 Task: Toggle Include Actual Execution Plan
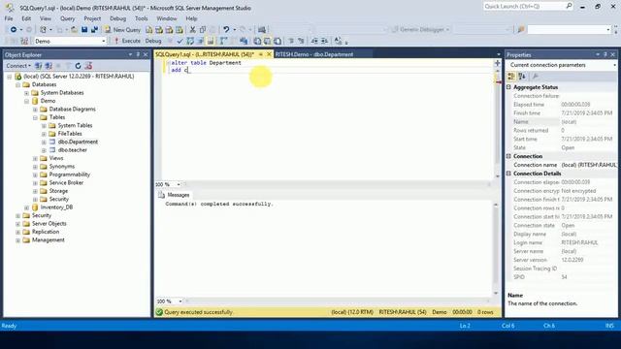(x=223, y=41)
